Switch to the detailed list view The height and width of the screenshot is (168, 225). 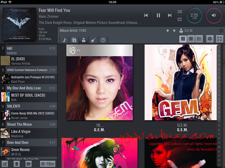tap(199, 39)
